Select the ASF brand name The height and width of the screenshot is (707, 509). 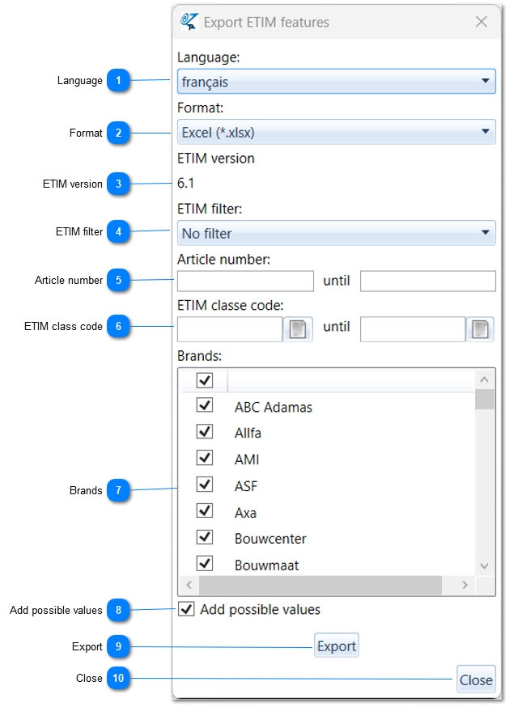tap(246, 486)
